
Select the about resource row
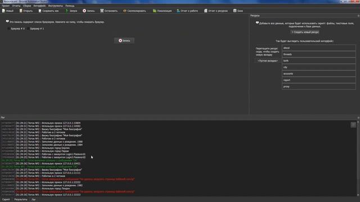click(x=319, y=48)
